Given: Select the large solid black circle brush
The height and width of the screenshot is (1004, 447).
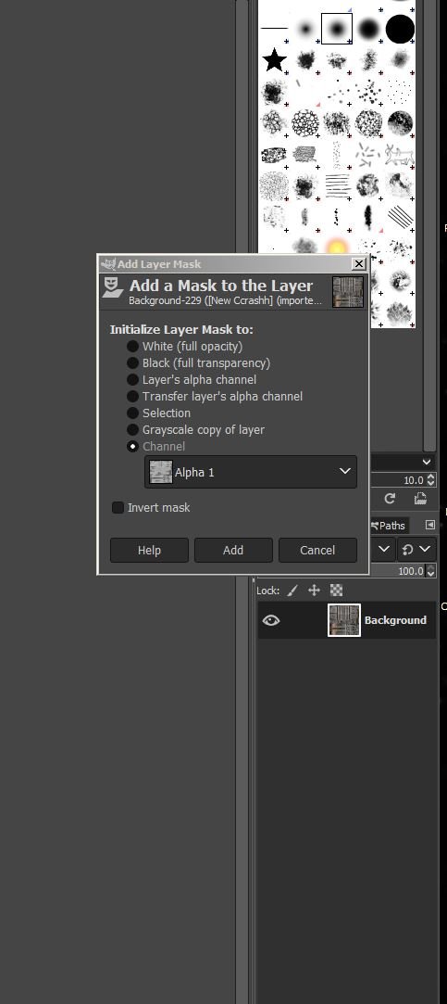Looking at the screenshot, I should tap(400, 29).
